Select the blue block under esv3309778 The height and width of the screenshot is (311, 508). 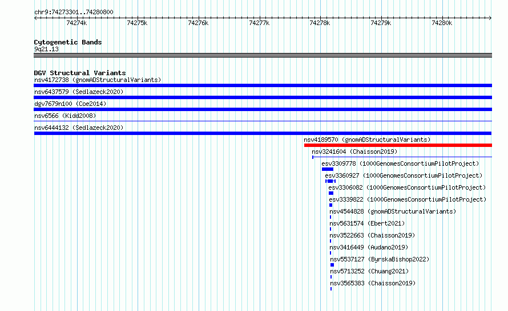tap(328, 169)
